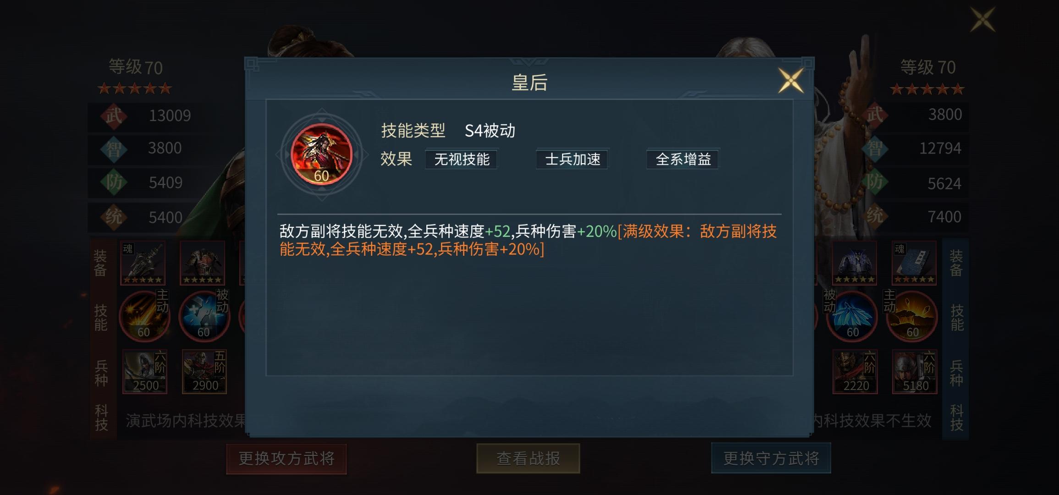Click the 皇后 skill portrait icon
Image resolution: width=1059 pixels, height=495 pixels.
point(321,154)
